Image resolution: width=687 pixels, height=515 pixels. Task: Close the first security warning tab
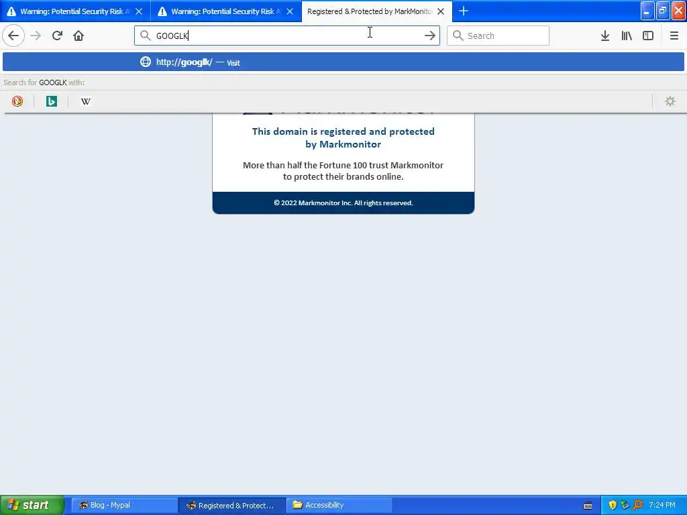pyautogui.click(x=139, y=11)
